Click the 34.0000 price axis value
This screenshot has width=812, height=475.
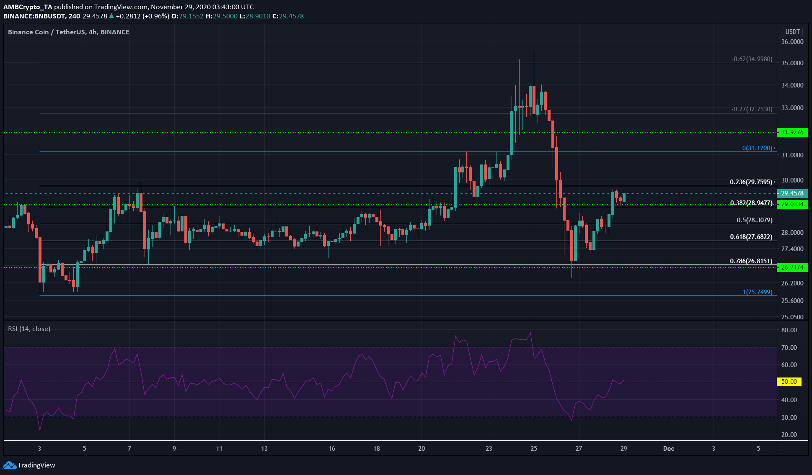(x=792, y=85)
